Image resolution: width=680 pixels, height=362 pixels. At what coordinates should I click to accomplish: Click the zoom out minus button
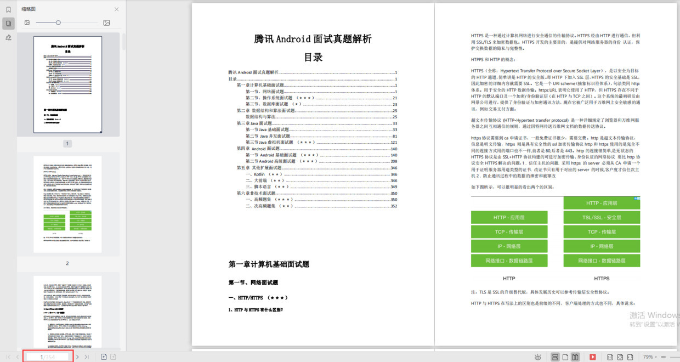tap(664, 357)
